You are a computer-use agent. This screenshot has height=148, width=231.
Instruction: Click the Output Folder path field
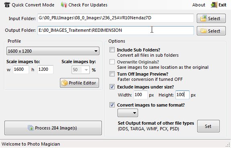(x=115, y=31)
